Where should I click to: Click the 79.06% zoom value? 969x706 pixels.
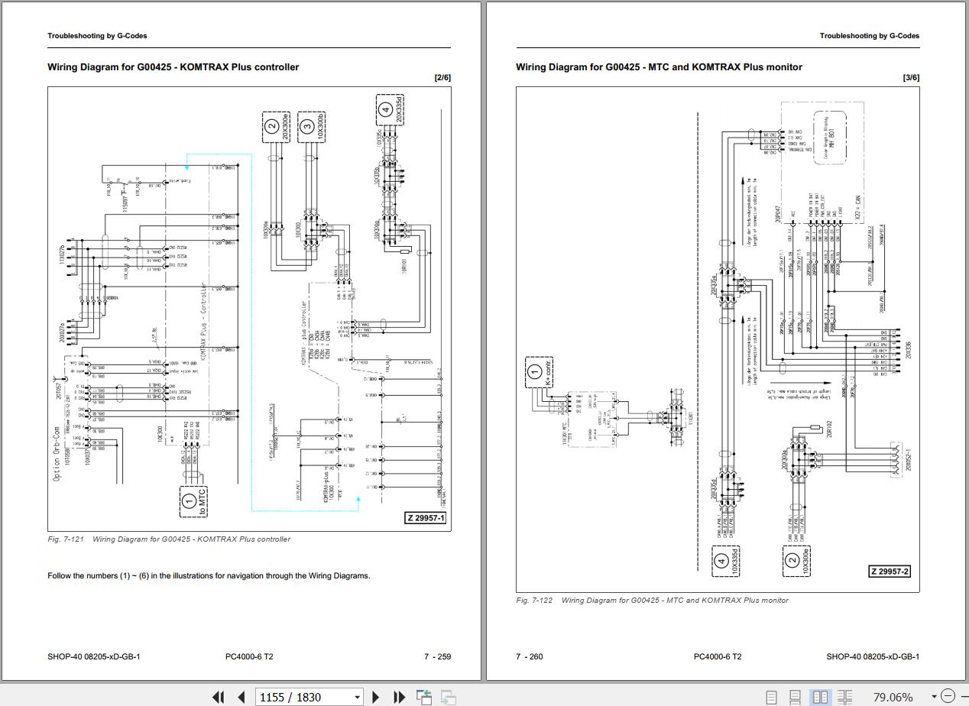coord(893,697)
